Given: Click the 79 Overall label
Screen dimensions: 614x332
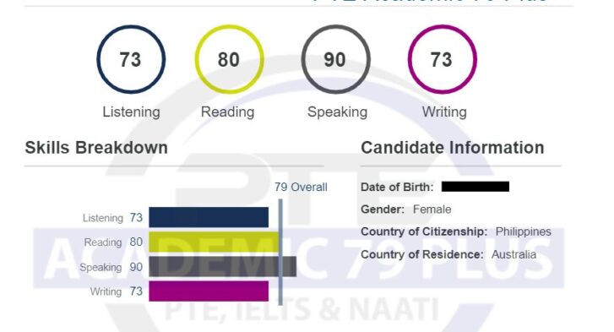Looking at the screenshot, I should tap(301, 188).
